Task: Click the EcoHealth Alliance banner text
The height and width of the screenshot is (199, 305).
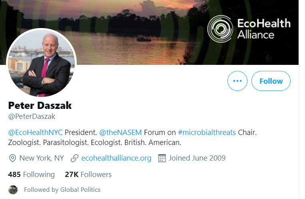Action: pyautogui.click(x=264, y=29)
